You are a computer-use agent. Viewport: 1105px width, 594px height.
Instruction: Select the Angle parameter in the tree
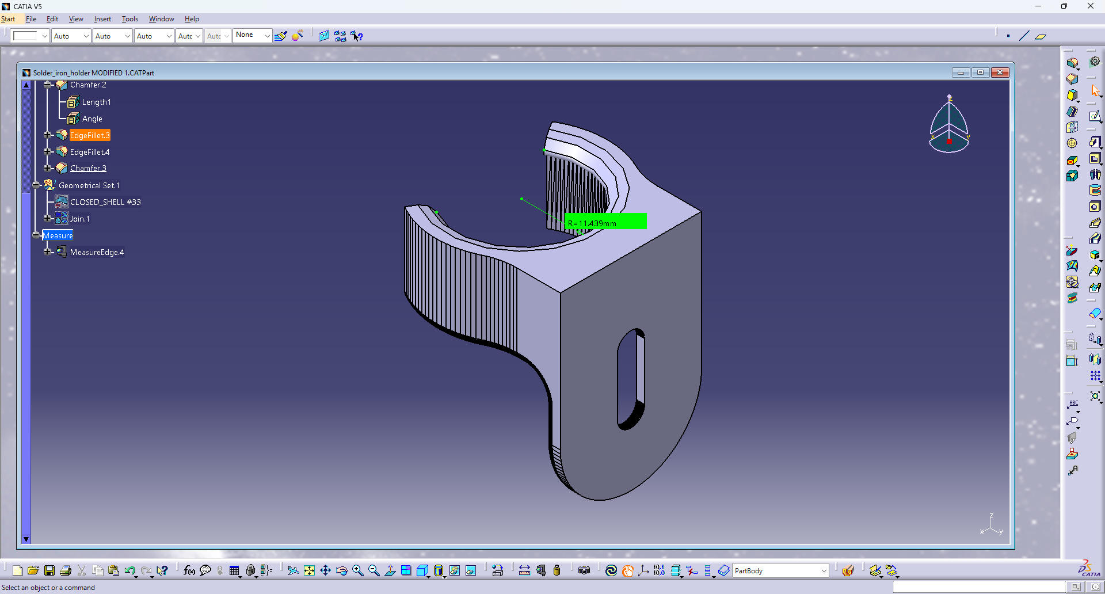pos(92,119)
